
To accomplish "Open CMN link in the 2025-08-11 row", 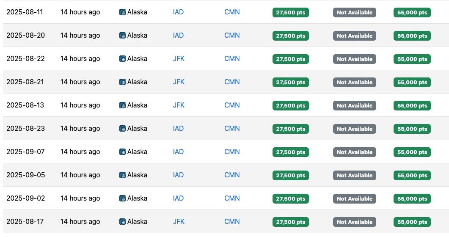I will tap(232, 12).
